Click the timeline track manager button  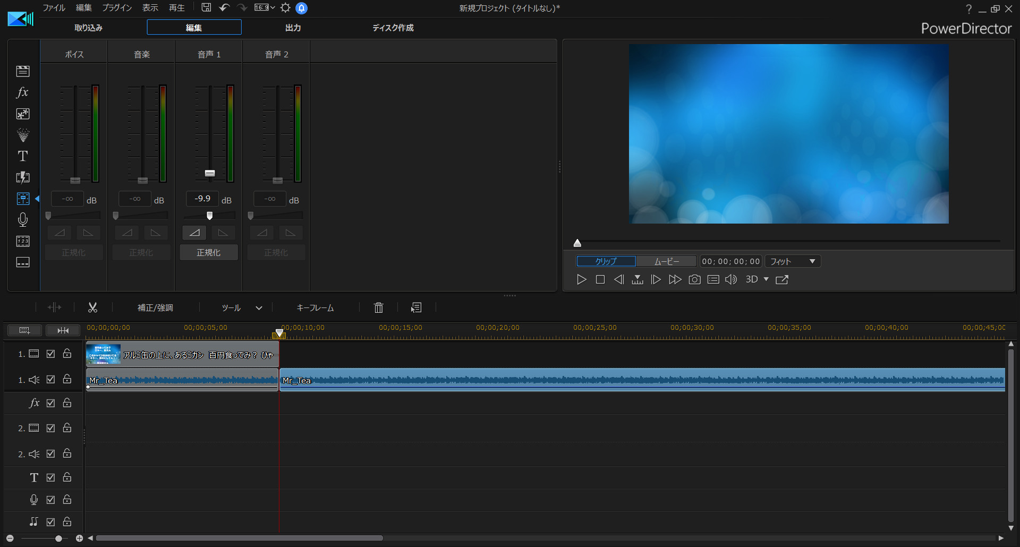(x=24, y=330)
